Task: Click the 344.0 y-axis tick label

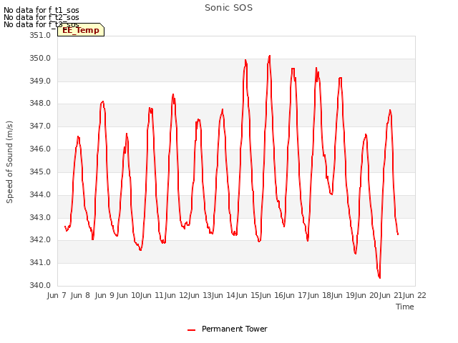Action: click(40, 194)
